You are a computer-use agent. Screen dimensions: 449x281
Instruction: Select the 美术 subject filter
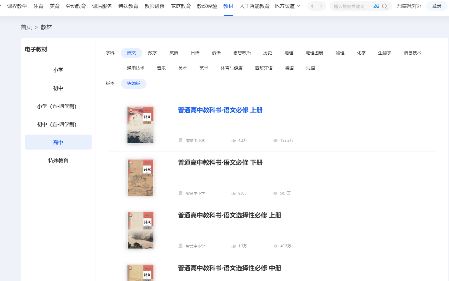pos(183,68)
